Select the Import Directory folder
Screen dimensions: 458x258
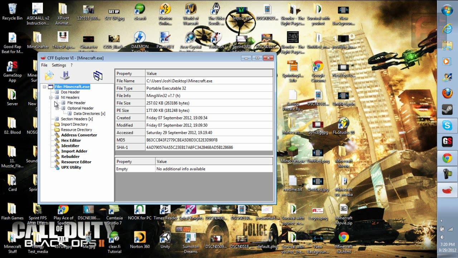click(74, 124)
